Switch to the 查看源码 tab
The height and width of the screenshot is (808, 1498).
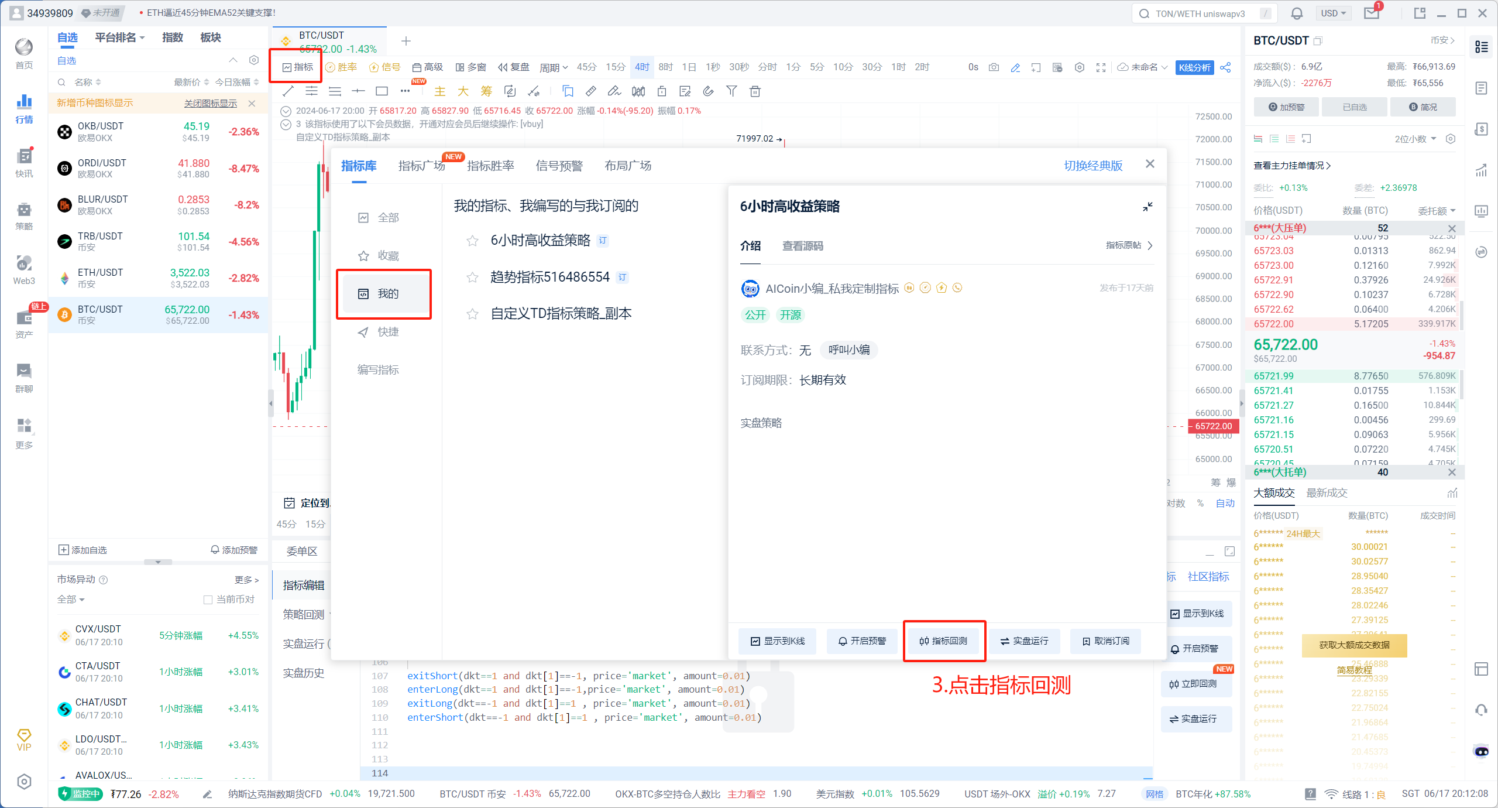tap(802, 246)
